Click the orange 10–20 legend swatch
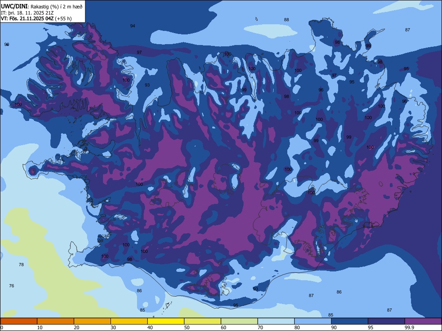Viewport: 442px width, 331px height. point(56,321)
